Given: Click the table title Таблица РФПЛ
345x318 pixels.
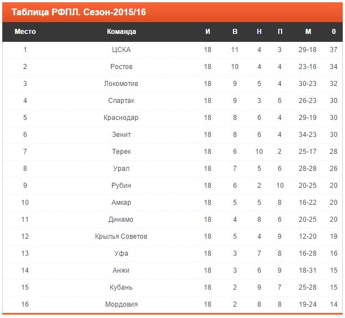Looking at the screenshot, I should (x=46, y=12).
